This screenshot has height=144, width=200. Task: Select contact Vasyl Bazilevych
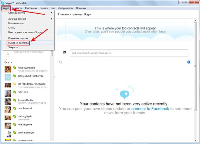tap(27, 134)
